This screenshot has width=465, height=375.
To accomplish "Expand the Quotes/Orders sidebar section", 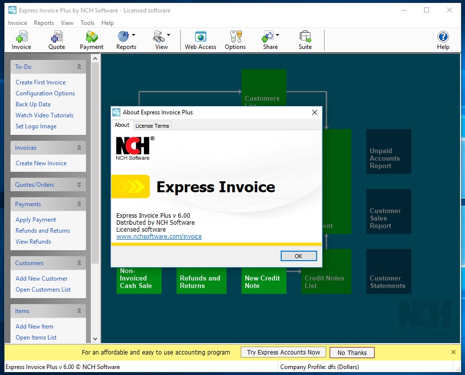I will coord(79,185).
